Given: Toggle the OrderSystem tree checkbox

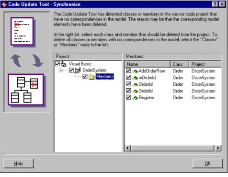Looking at the screenshot, I should tap(71, 70).
